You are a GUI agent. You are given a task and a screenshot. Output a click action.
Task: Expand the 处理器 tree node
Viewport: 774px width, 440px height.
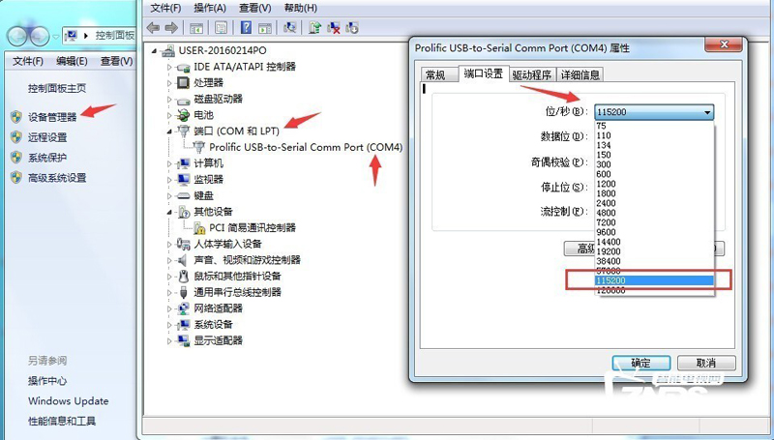click(169, 83)
